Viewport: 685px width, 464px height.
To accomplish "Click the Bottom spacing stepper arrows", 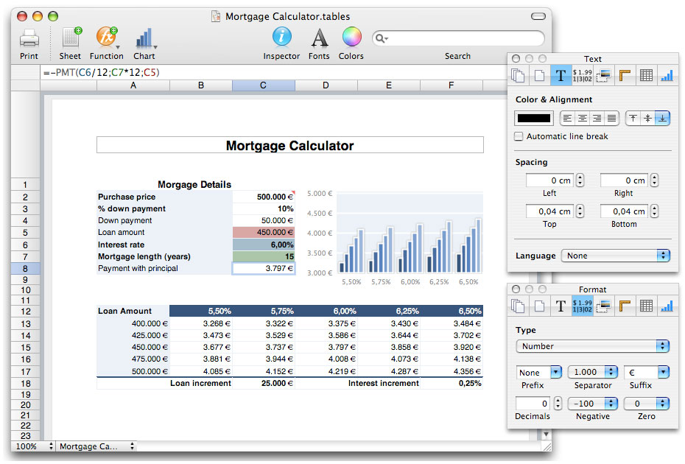I will pos(654,211).
